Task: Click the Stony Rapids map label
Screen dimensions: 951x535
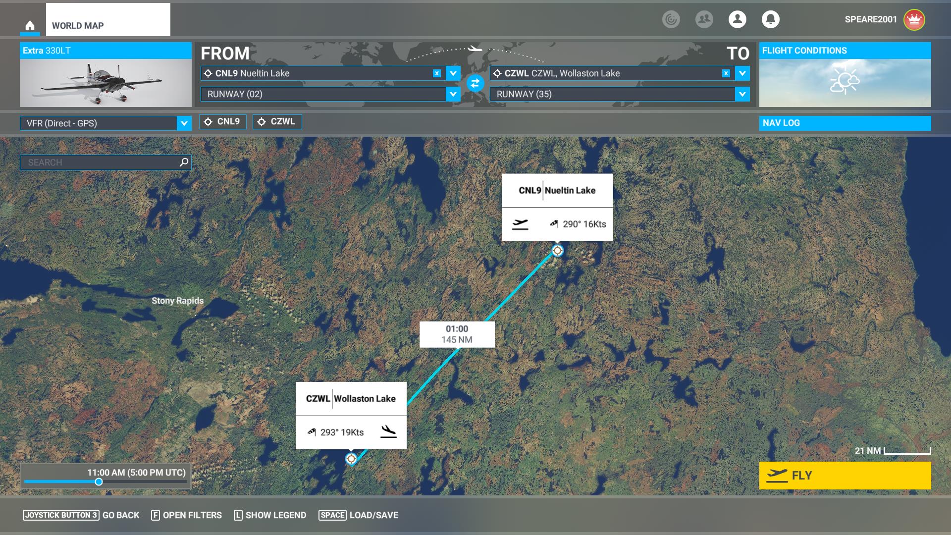Action: tap(177, 301)
